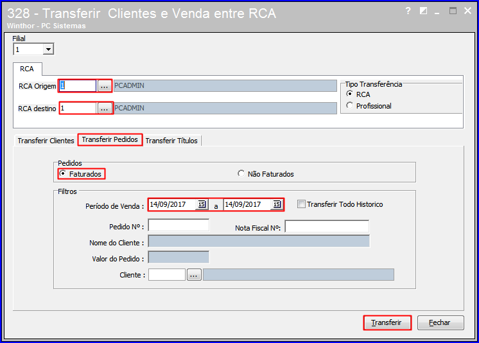
Task: Open the help question mark icon
Action: pyautogui.click(x=408, y=12)
